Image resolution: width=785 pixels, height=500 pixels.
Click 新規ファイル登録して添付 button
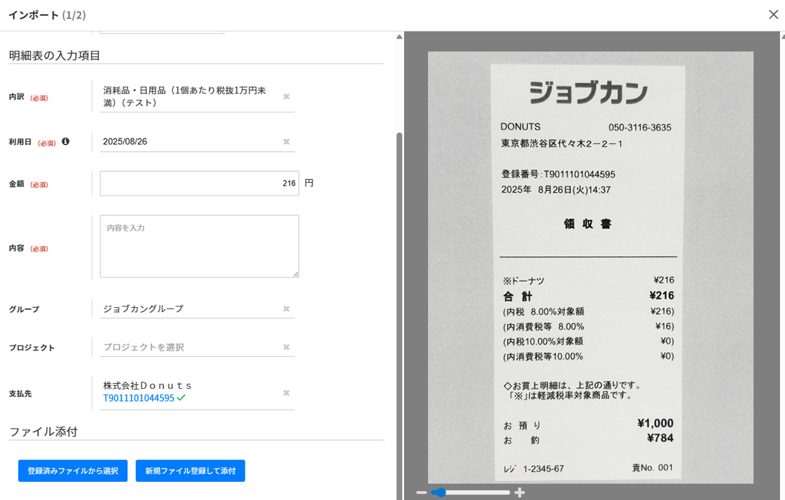click(x=190, y=471)
